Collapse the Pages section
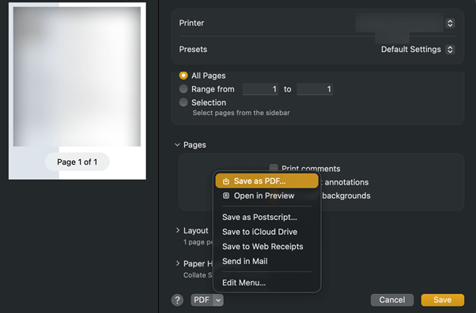 [x=177, y=145]
